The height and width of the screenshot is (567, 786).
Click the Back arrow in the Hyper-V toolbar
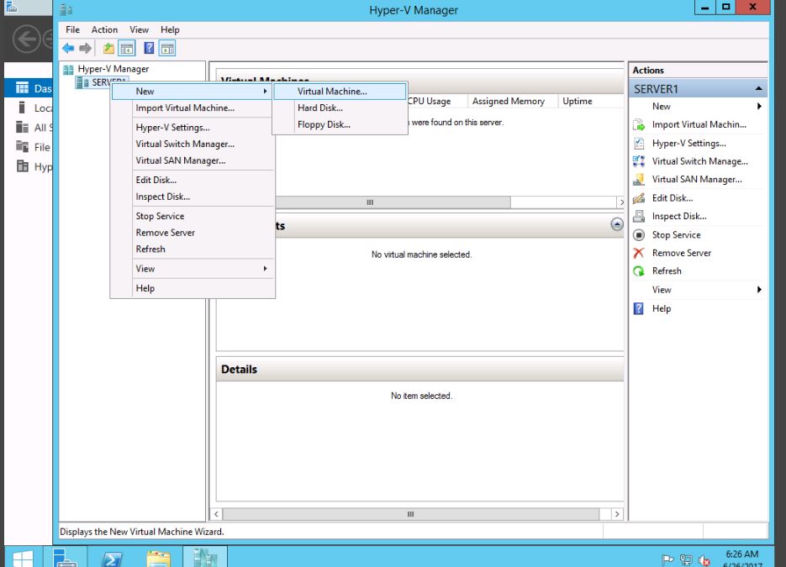point(68,49)
